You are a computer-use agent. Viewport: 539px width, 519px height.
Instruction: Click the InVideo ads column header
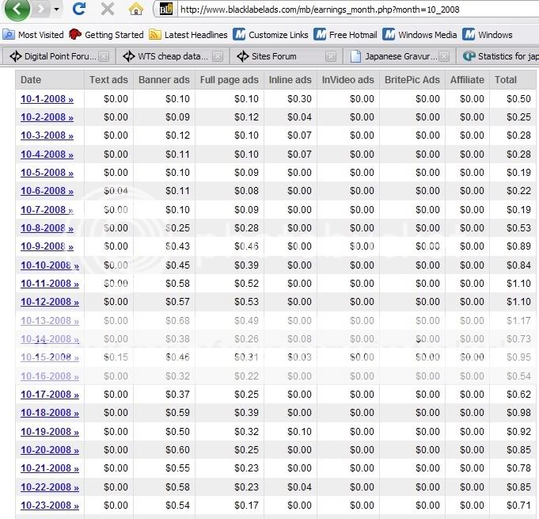[x=348, y=80]
